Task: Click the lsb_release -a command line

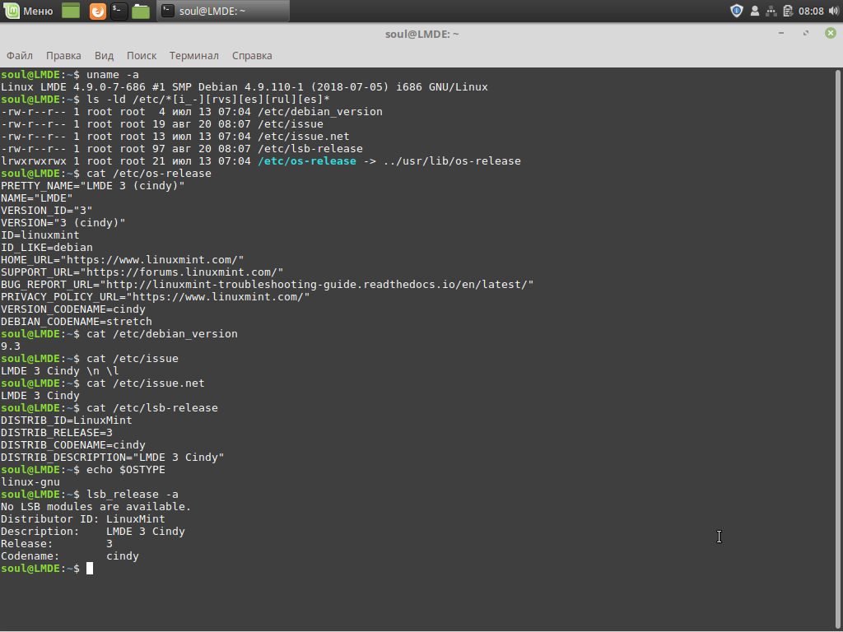Action: [x=89, y=495]
